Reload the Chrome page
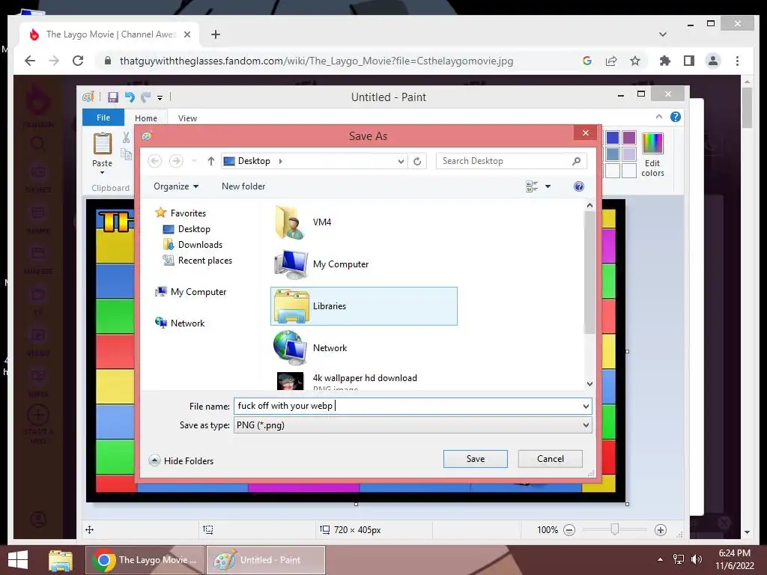 (78, 61)
